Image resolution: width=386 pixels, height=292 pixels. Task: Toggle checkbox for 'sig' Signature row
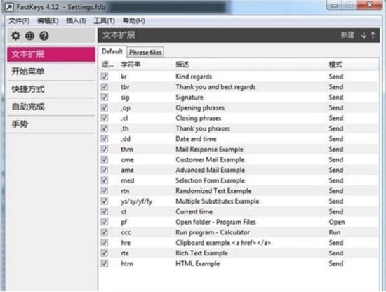[105, 98]
